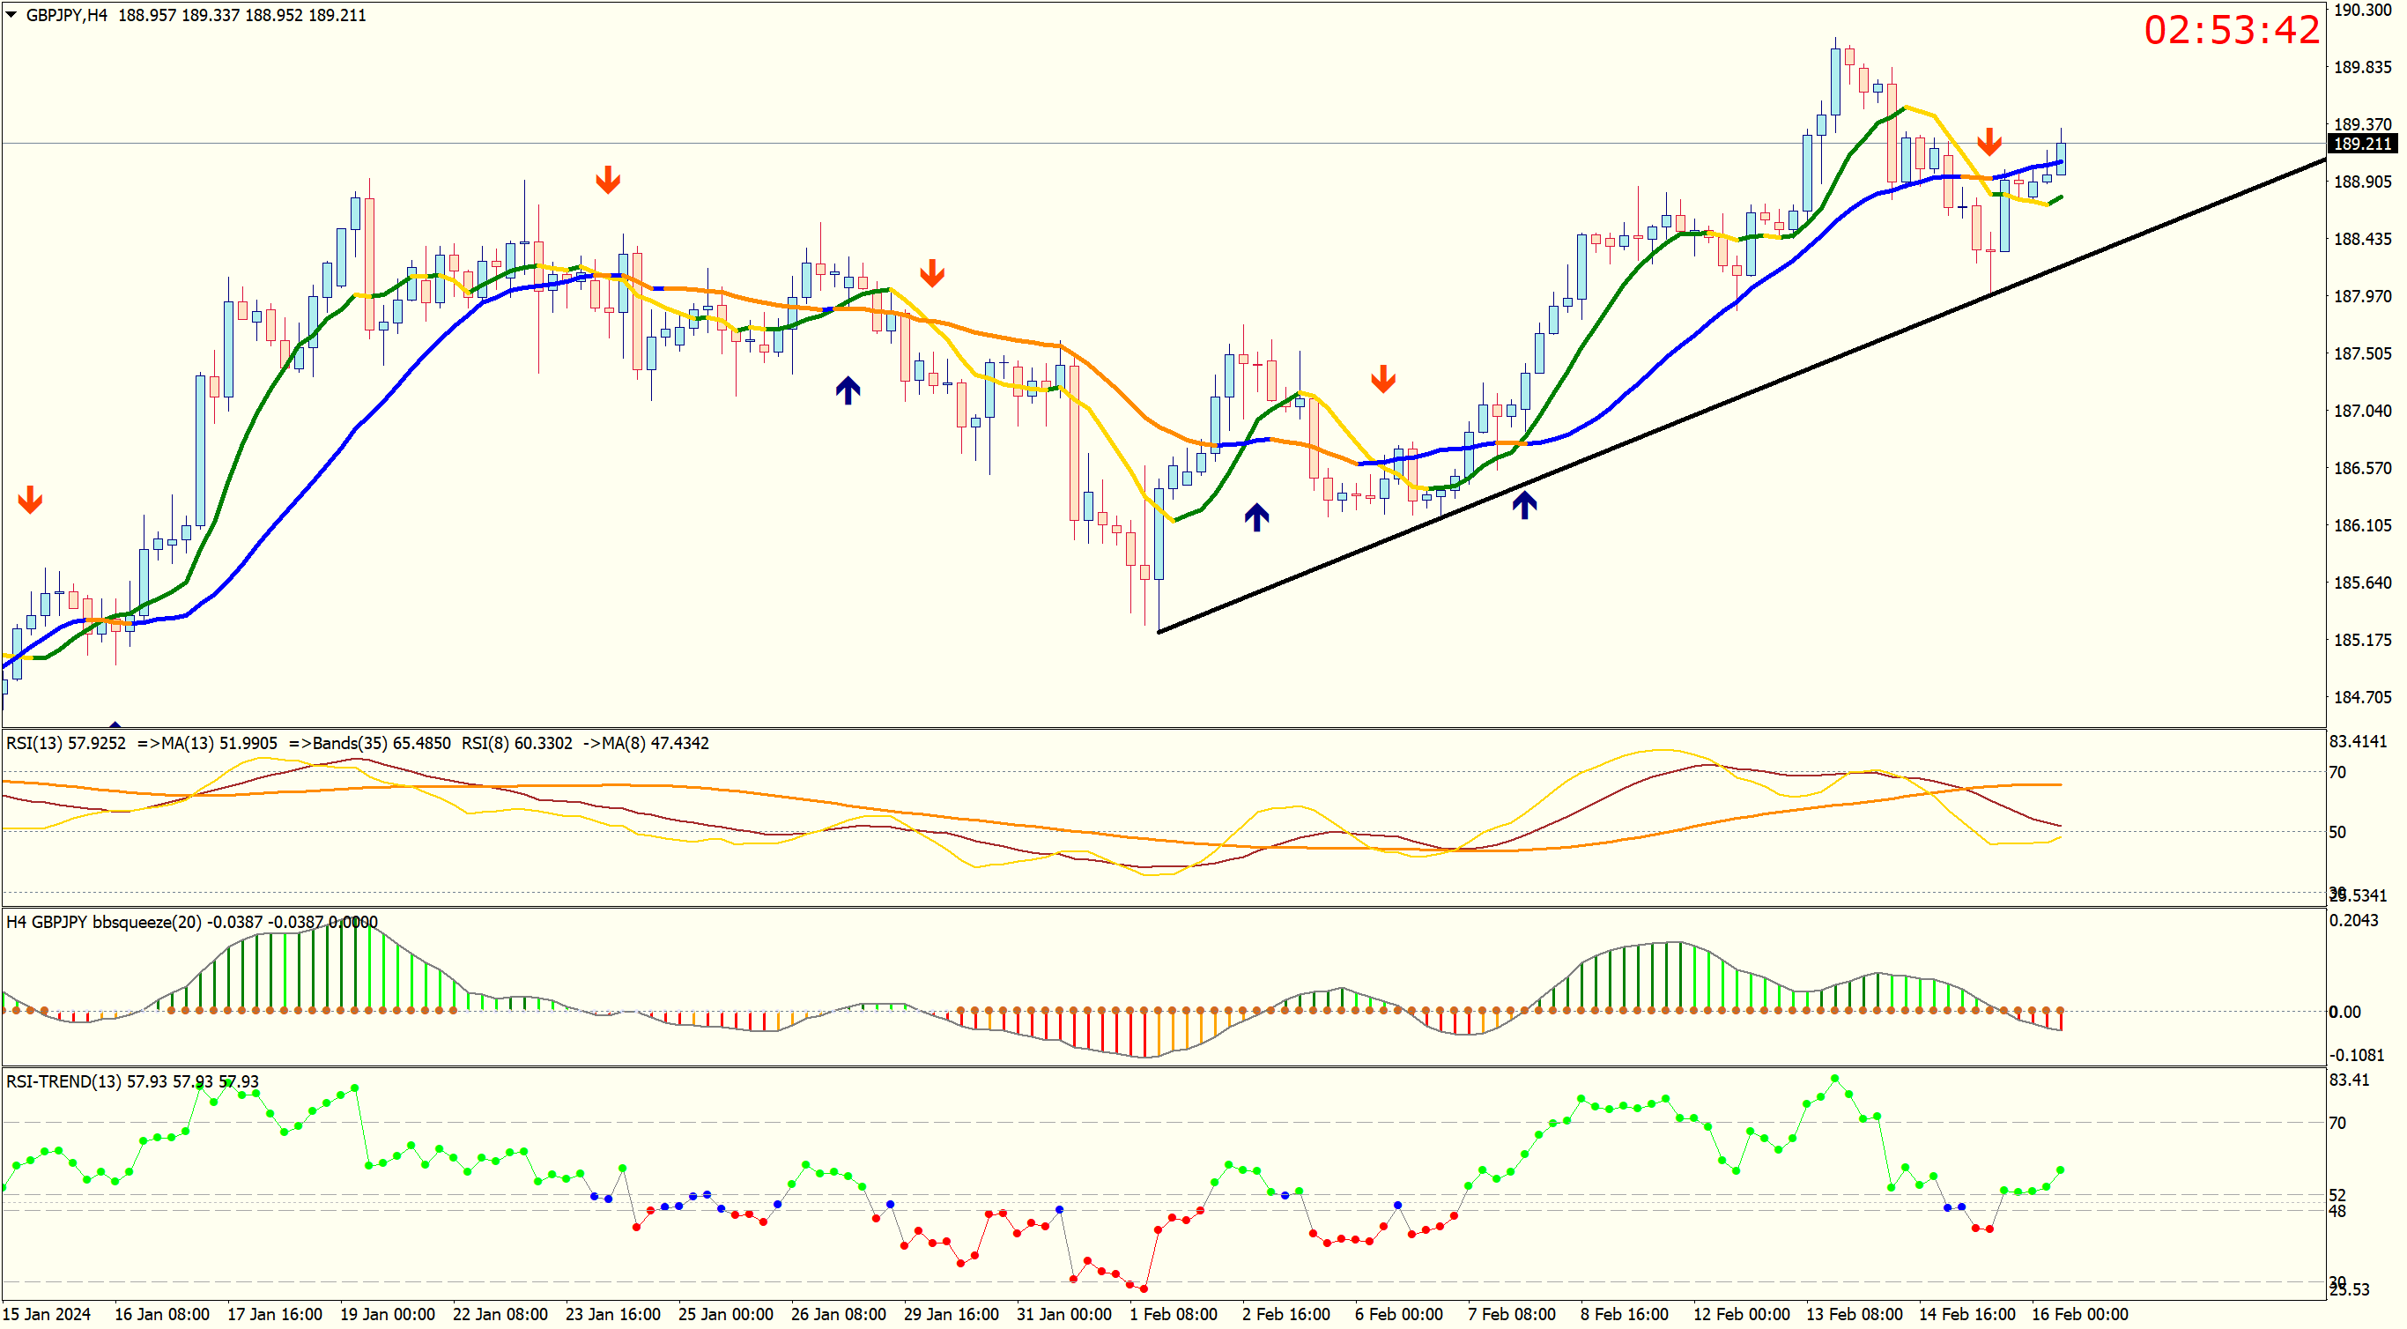Open the dropdown triangle beside GBPJPY,H4
The width and height of the screenshot is (2407, 1329).
[11, 15]
